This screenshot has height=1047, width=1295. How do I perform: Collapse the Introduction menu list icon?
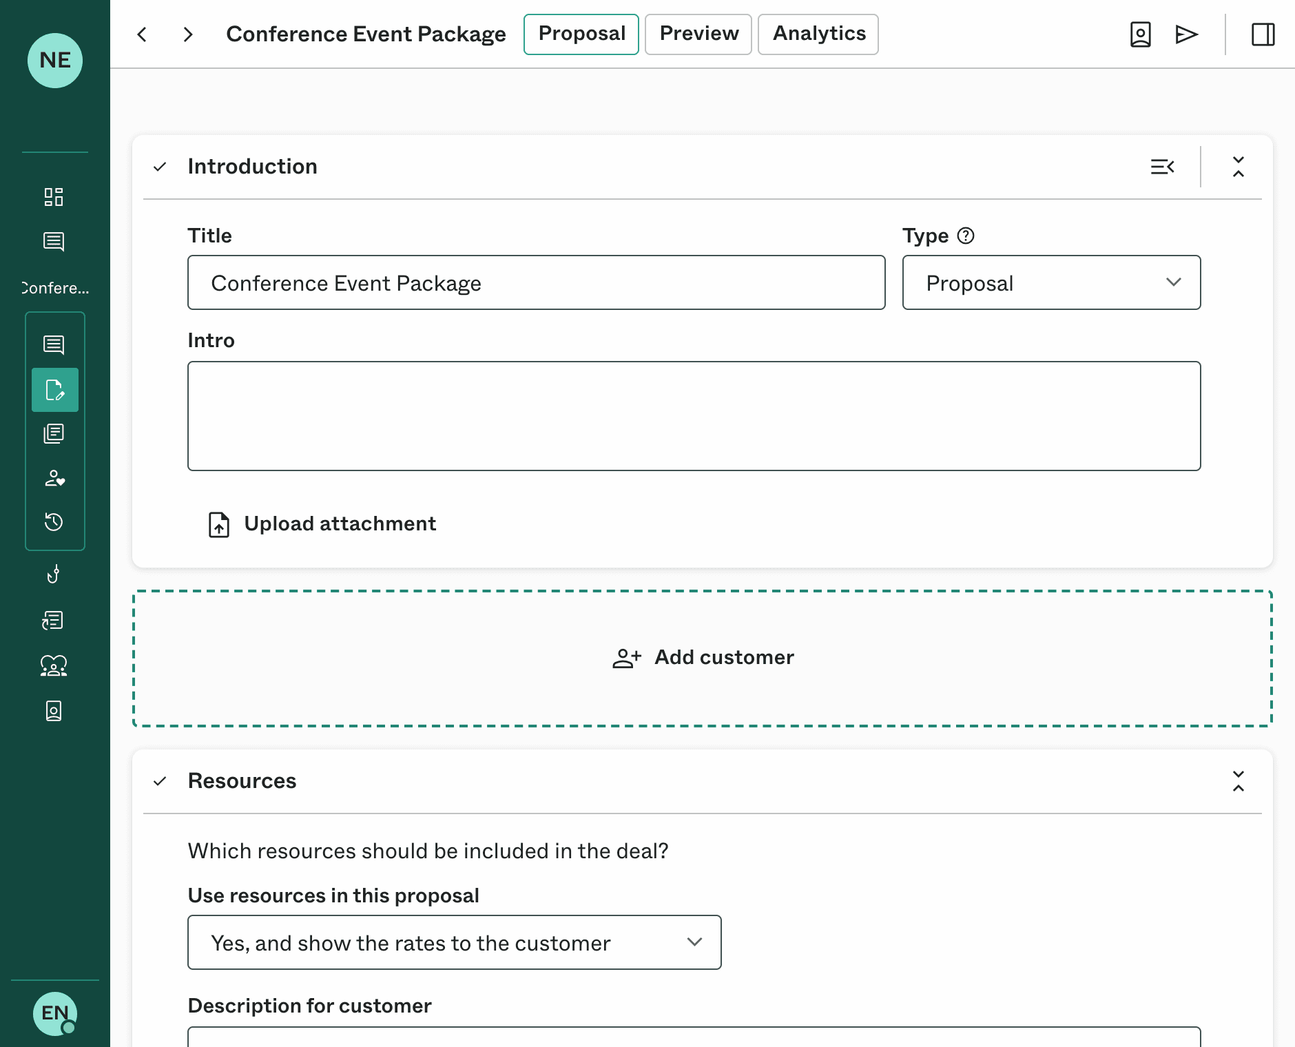1162,167
